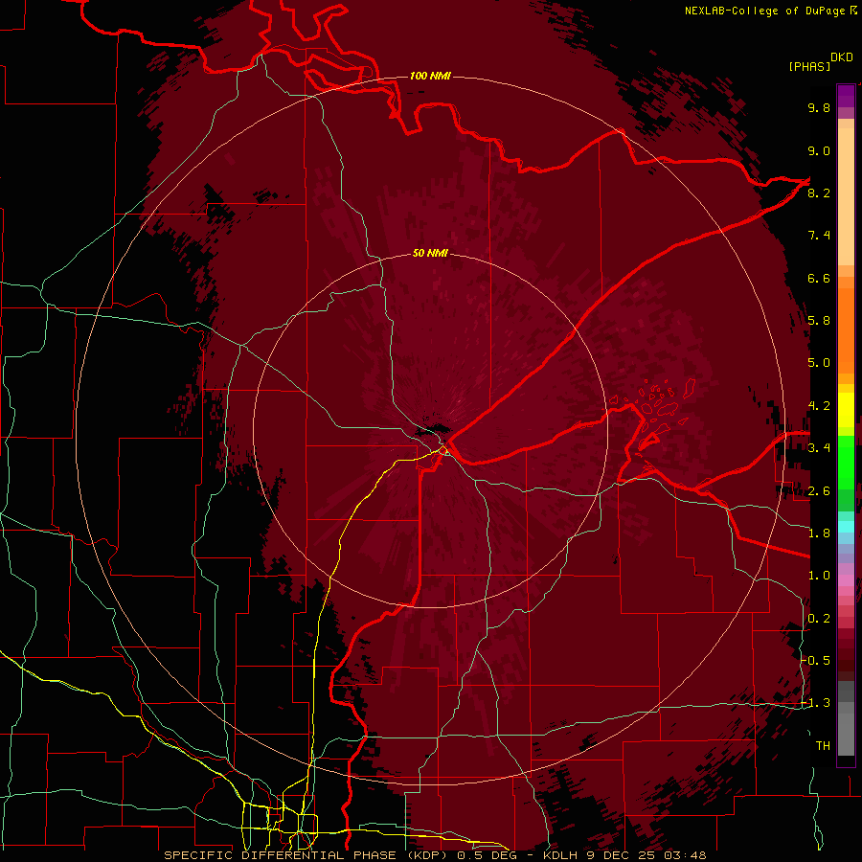Screen dimensions: 862x862
Task: Click the 0.2 value on color scale
Action: coord(819,619)
